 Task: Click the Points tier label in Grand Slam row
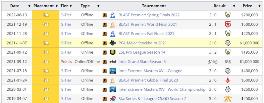point(66,62)
